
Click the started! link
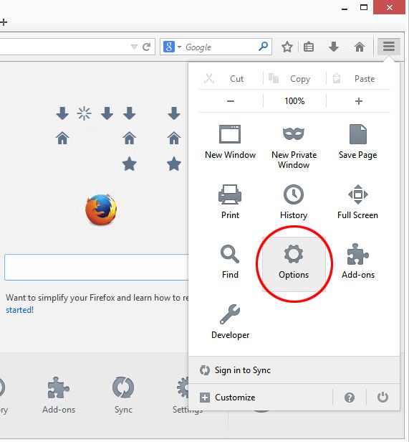[x=19, y=310]
